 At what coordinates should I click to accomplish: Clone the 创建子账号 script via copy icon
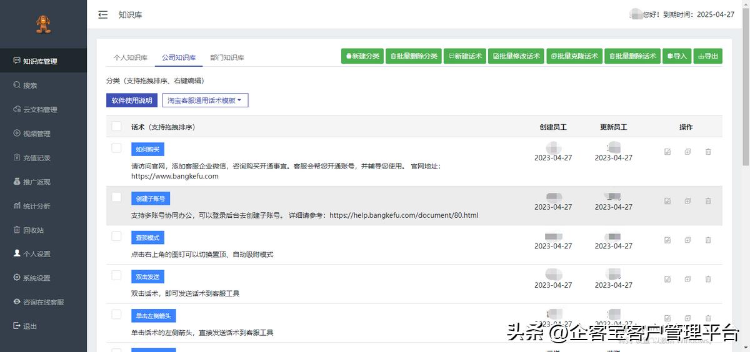(x=687, y=201)
